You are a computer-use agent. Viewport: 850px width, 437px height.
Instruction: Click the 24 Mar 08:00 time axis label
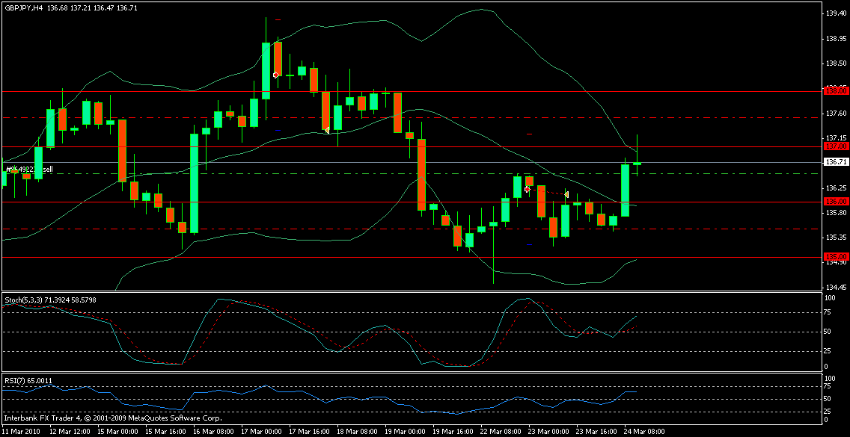pos(643,432)
